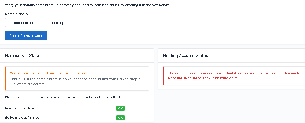Screen dimensions: 305x123
Task: Click the blank space right of Check Domain Name
Action: tap(153, 36)
